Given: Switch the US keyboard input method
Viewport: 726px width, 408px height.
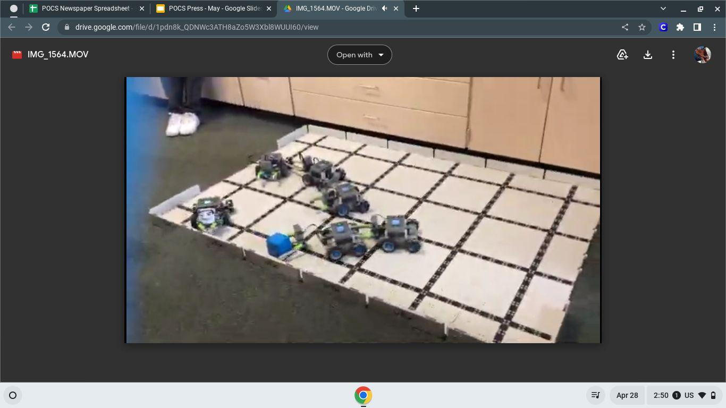Looking at the screenshot, I should click(689, 395).
